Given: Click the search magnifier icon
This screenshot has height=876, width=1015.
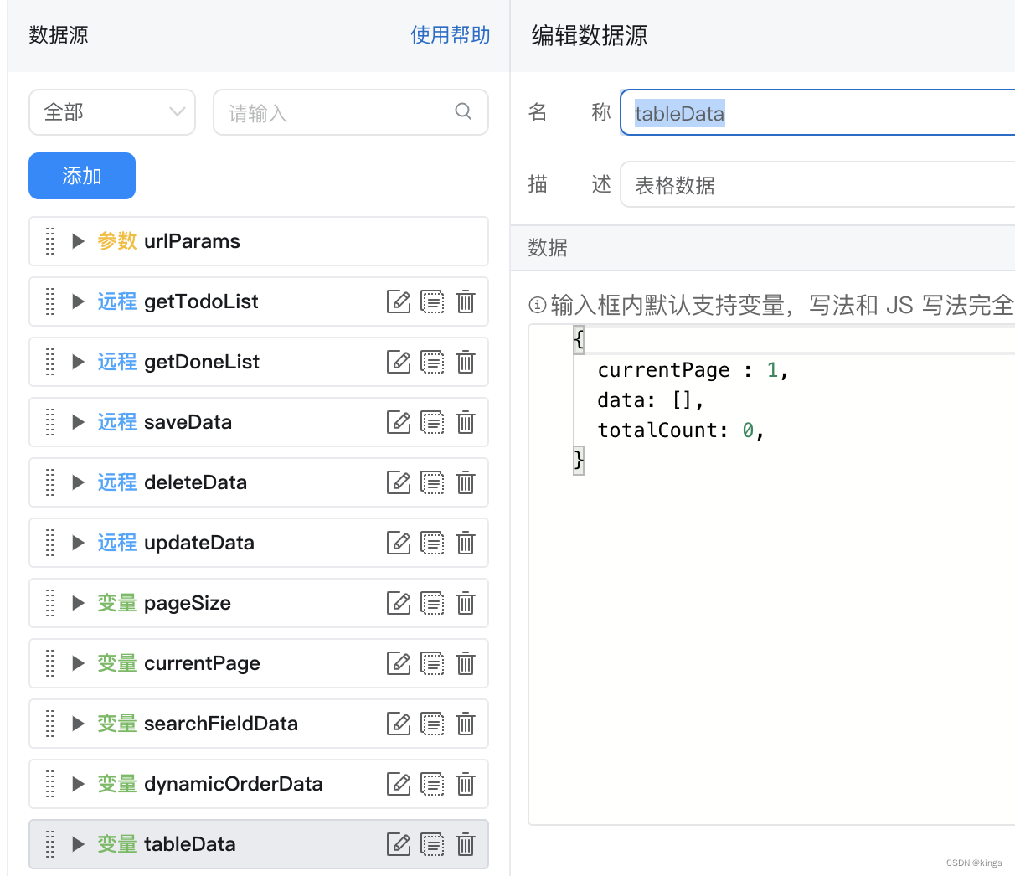Looking at the screenshot, I should click(463, 111).
